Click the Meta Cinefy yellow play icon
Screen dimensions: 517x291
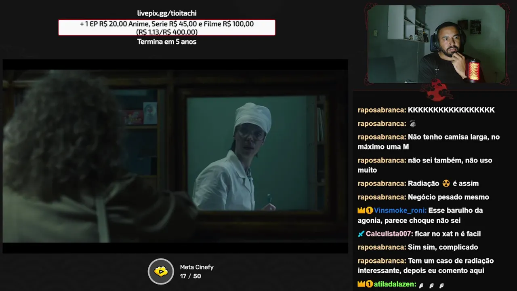pyautogui.click(x=161, y=271)
